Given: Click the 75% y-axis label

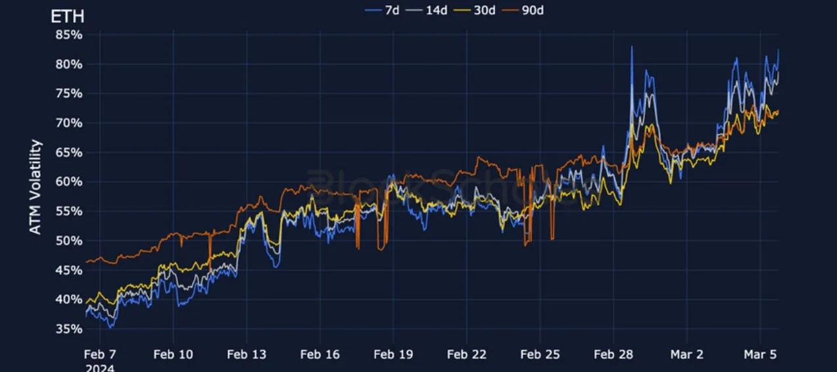Looking at the screenshot, I should [x=68, y=93].
